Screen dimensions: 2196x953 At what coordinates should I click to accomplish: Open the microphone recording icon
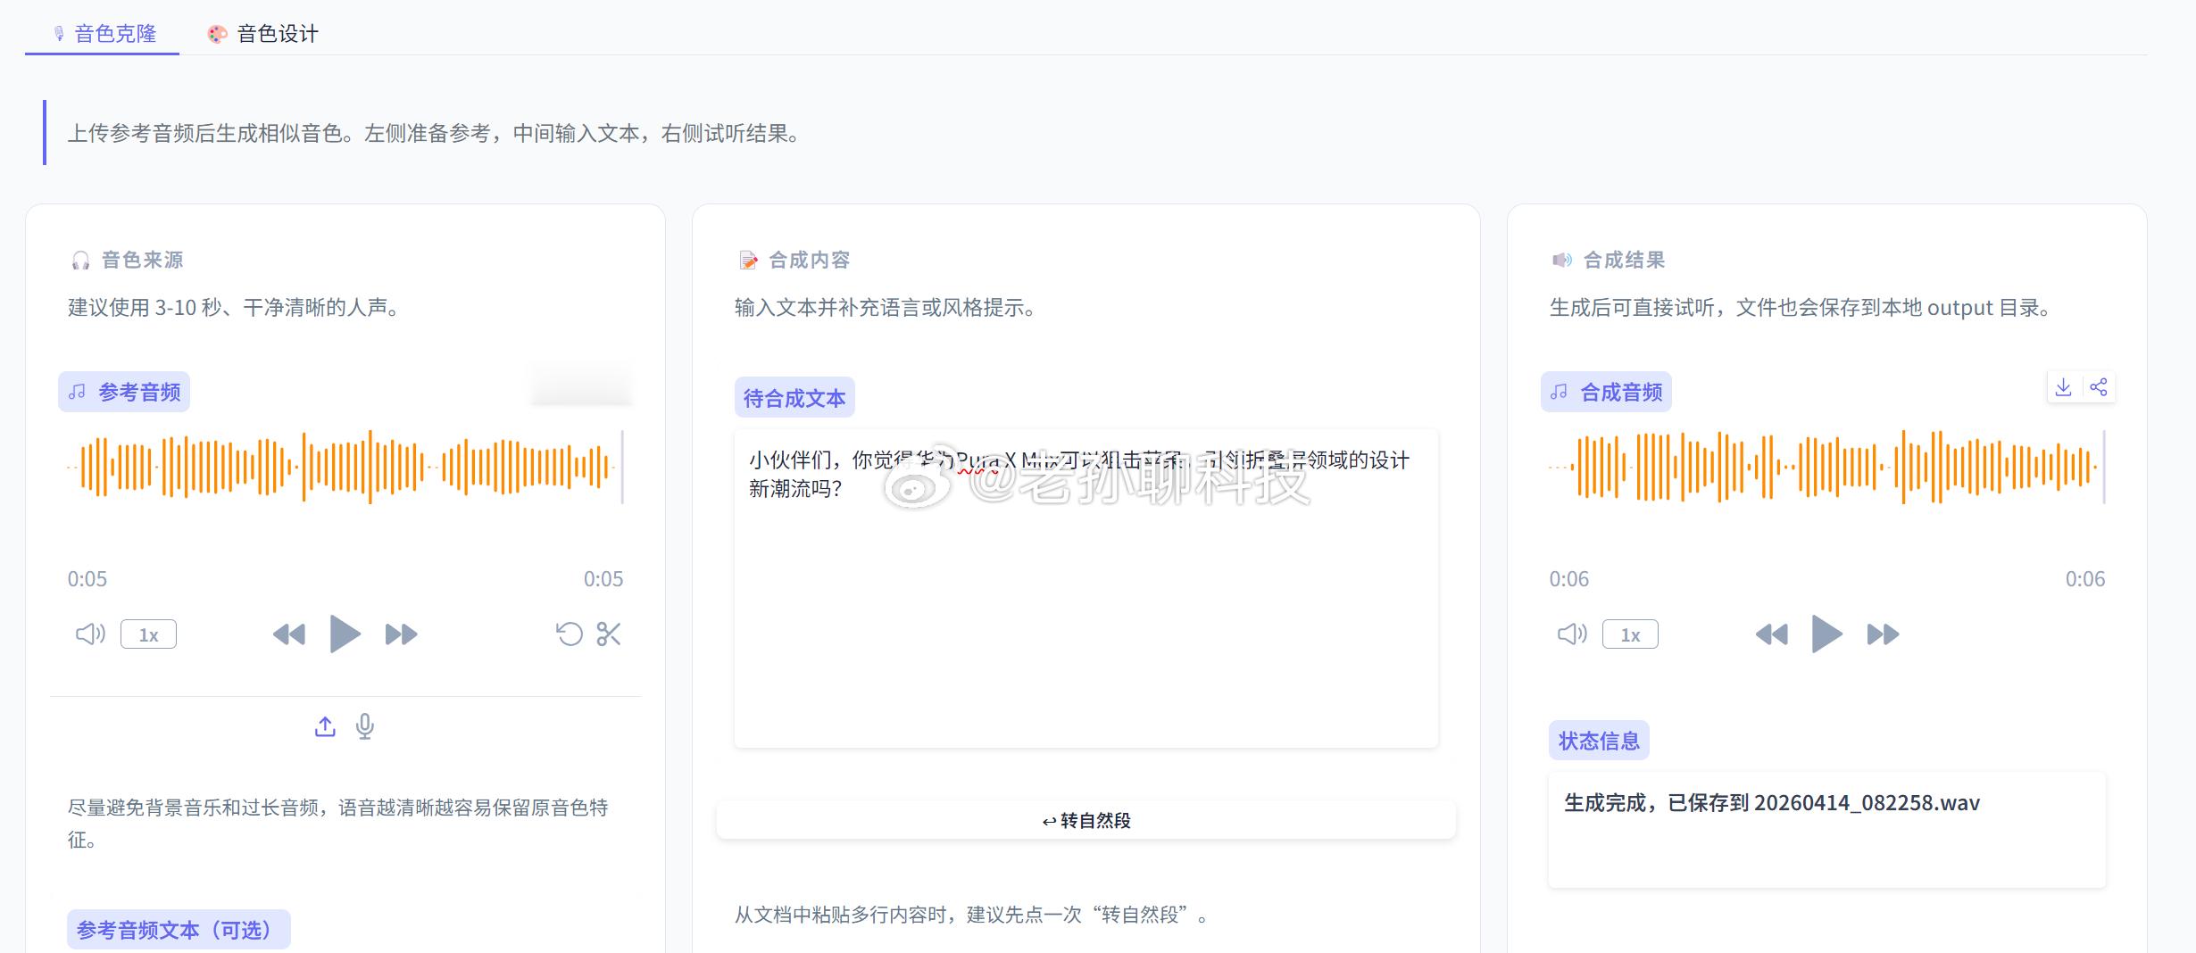click(x=364, y=725)
